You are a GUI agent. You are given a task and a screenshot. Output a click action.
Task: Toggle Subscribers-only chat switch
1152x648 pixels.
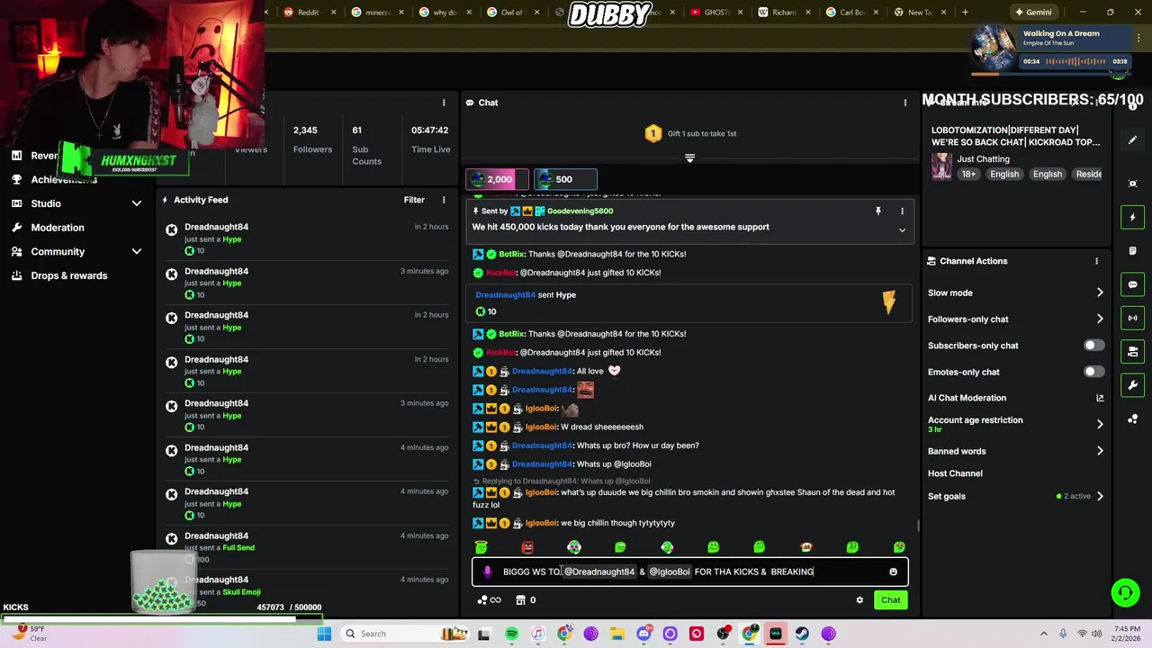click(x=1093, y=346)
